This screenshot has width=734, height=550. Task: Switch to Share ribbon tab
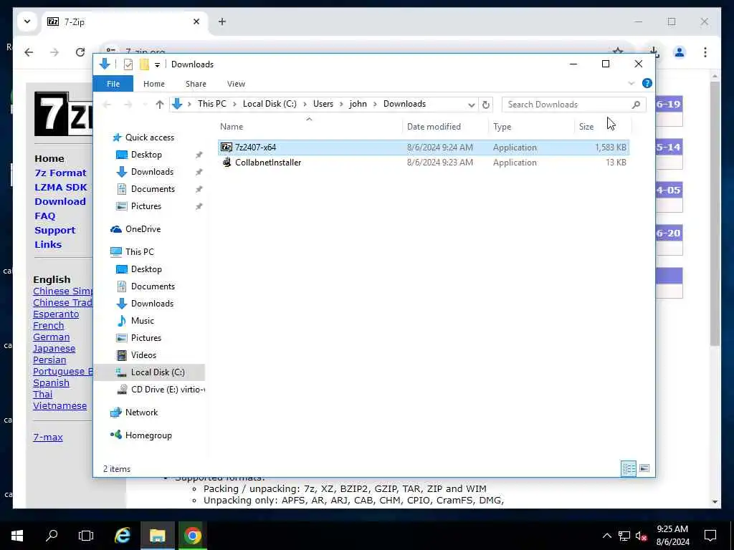[196, 84]
